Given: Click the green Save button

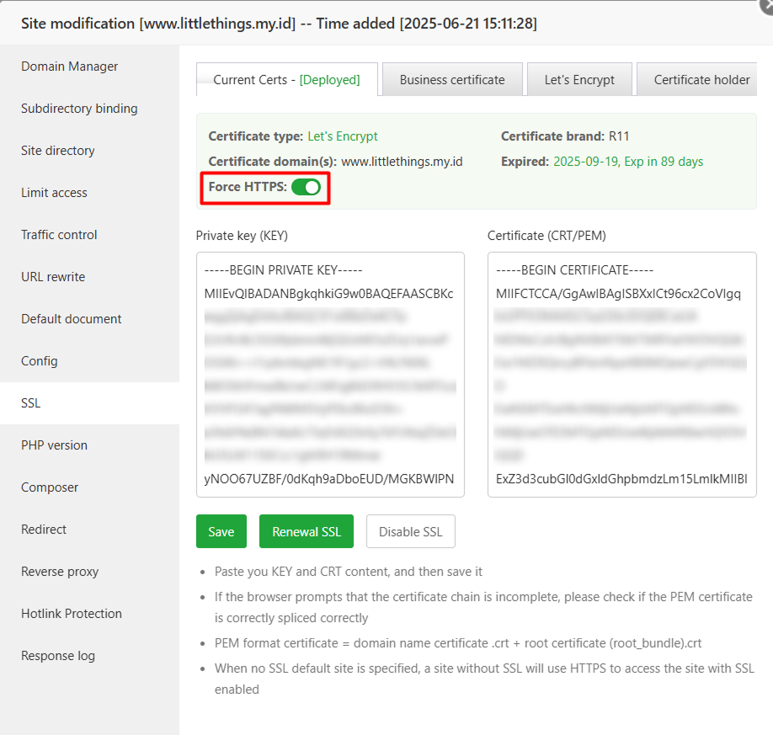Looking at the screenshot, I should pyautogui.click(x=221, y=531).
